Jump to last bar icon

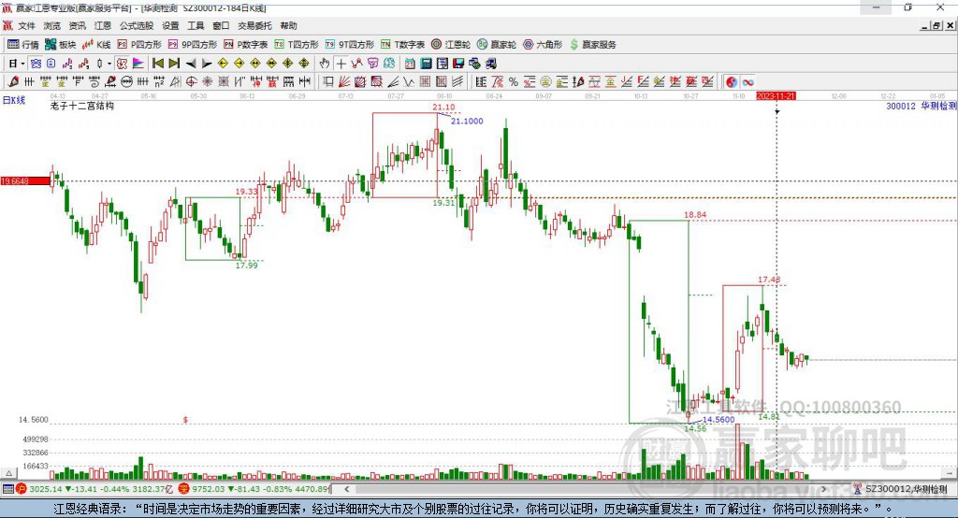pos(174,64)
